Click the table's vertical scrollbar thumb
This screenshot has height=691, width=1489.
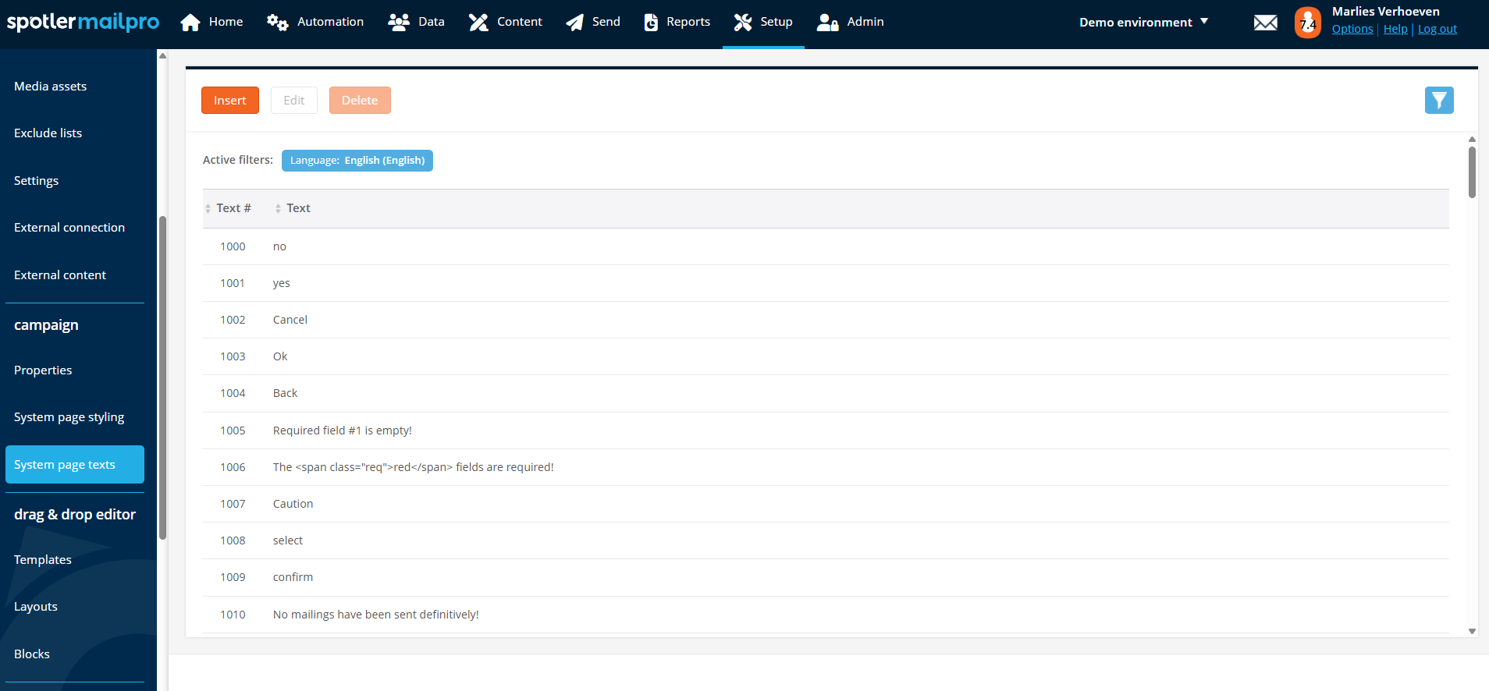click(1472, 172)
